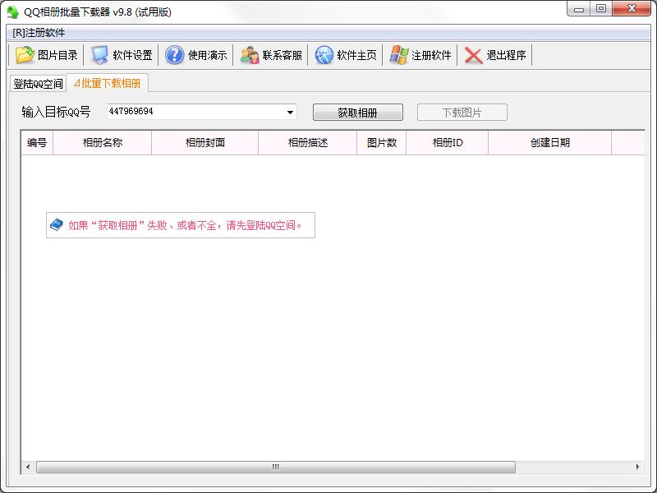Image resolution: width=657 pixels, height=493 pixels.
Task: Click the 图片数 column header
Action: pos(381,142)
